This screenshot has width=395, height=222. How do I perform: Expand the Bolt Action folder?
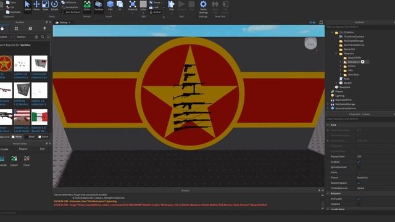(x=341, y=62)
